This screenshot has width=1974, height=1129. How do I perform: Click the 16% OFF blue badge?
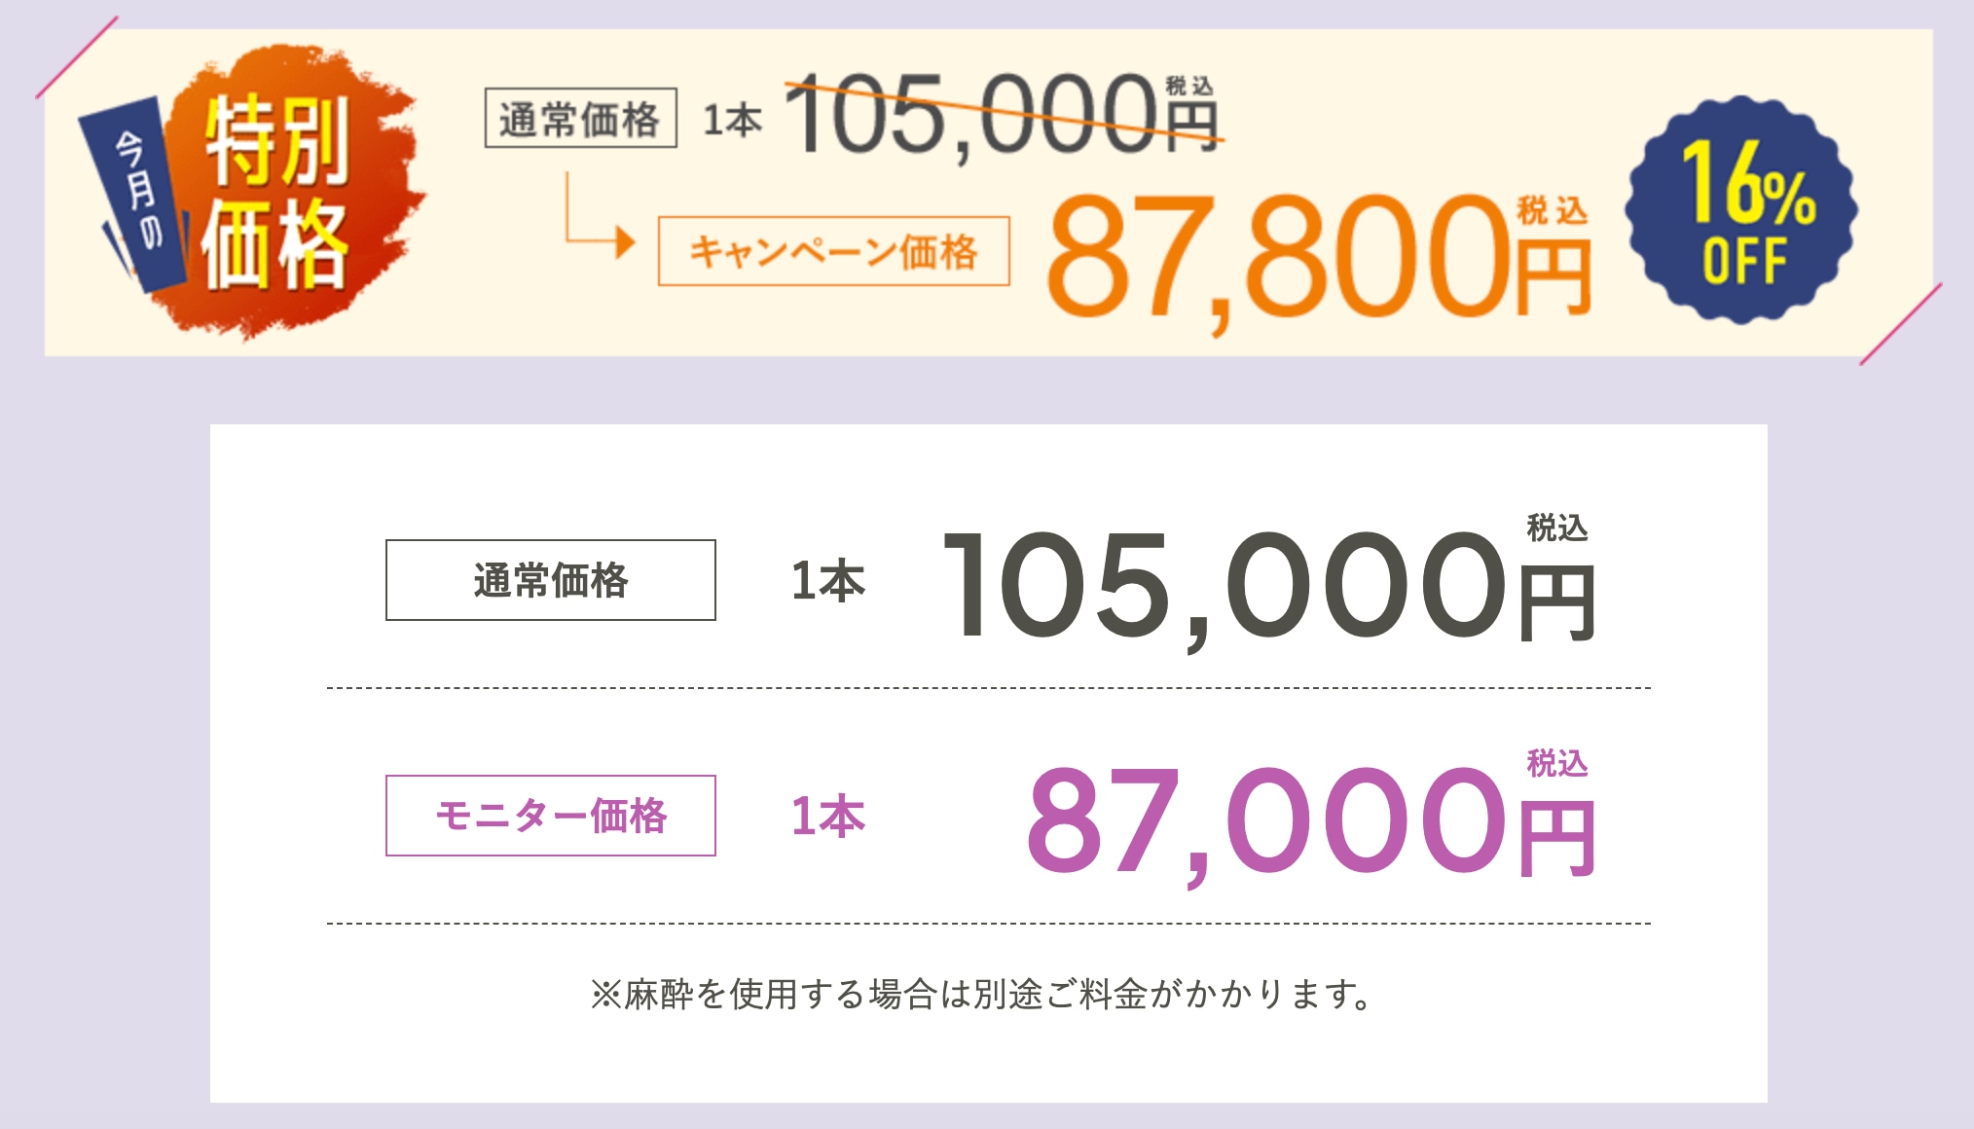tap(1741, 210)
